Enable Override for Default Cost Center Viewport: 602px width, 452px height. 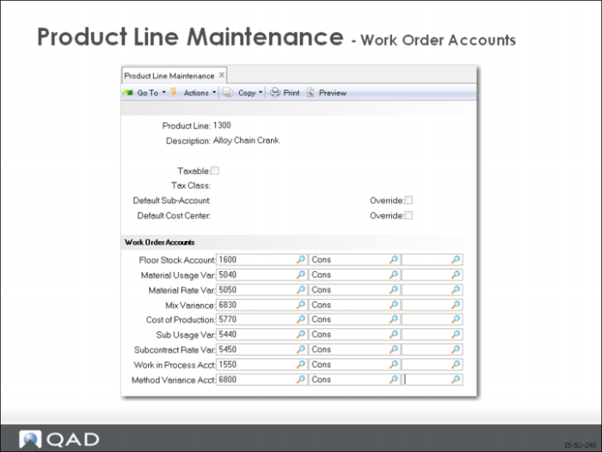(x=409, y=215)
